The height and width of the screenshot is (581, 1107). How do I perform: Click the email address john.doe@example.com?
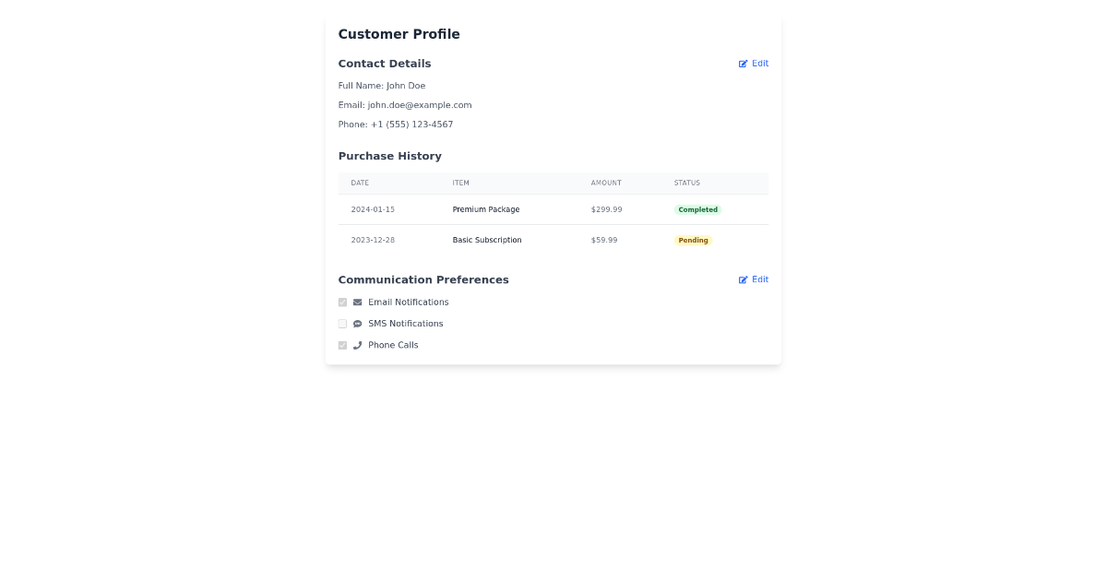(420, 104)
